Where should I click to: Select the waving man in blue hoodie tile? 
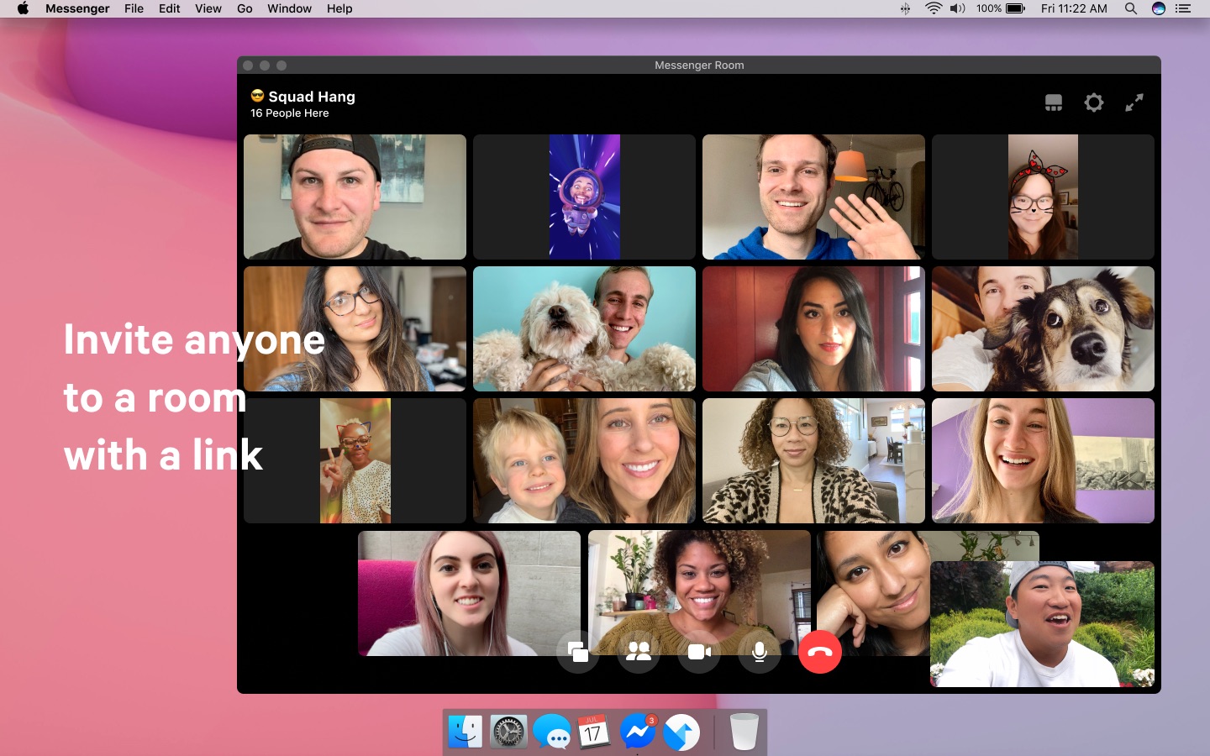(813, 197)
